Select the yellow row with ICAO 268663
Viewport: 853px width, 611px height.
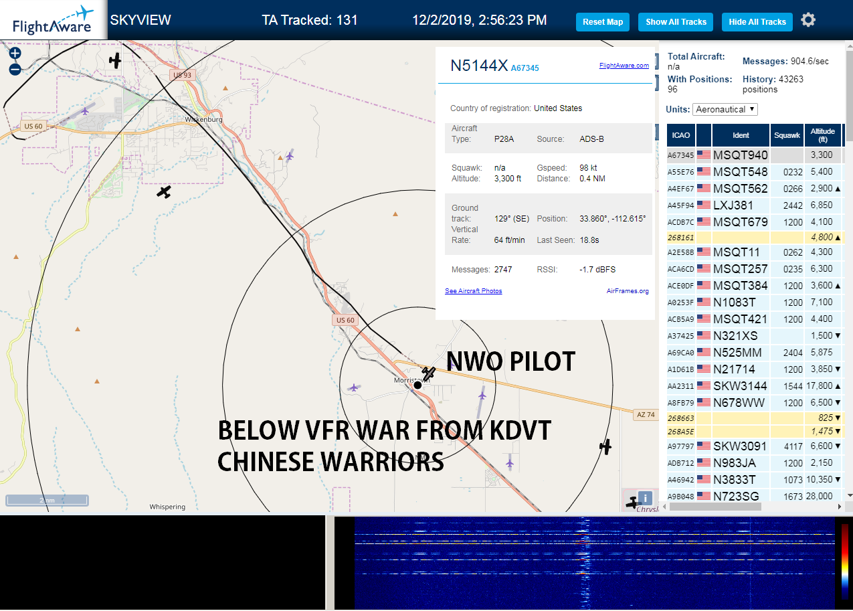tap(755, 418)
